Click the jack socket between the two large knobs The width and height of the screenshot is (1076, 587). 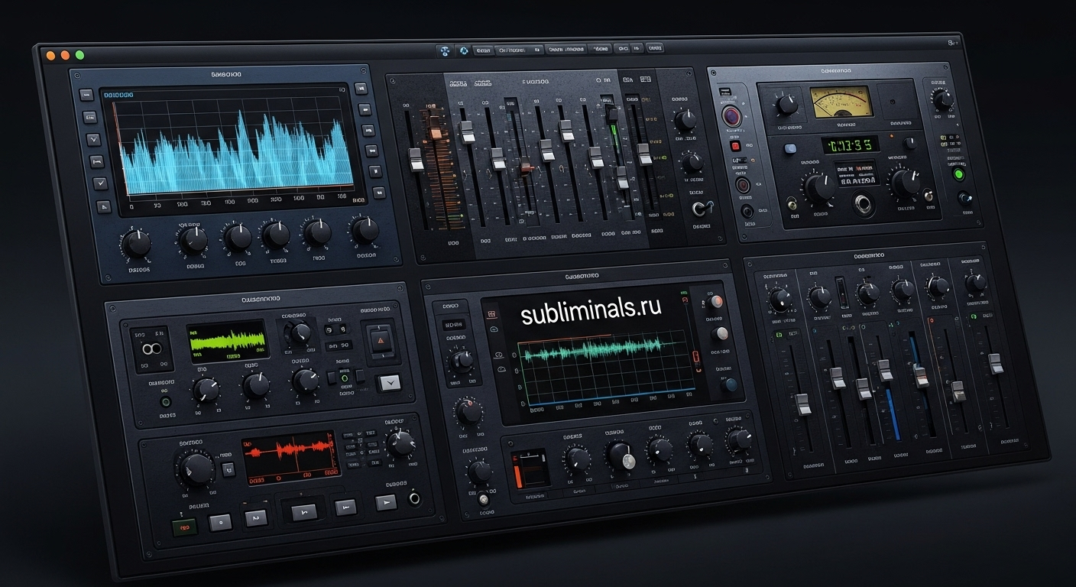coord(864,203)
